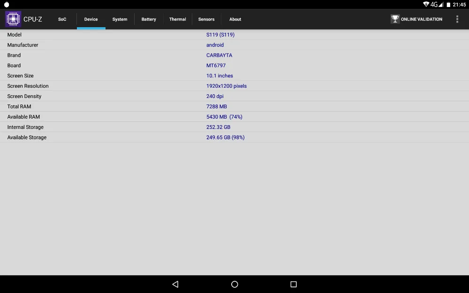469x293 pixels.
Task: Tap the battery status icon
Action: click(x=448, y=5)
